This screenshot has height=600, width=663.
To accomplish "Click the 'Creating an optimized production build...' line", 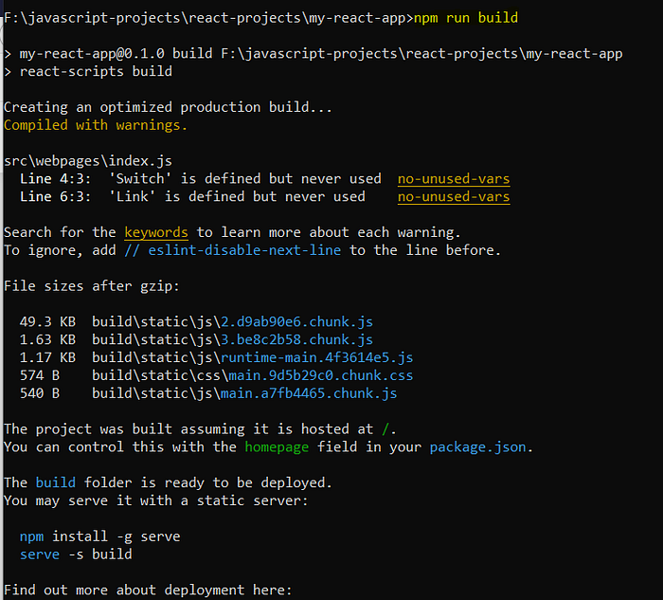I will click(x=168, y=107).
